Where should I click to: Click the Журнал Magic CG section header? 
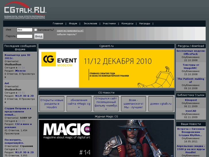point(106,116)
